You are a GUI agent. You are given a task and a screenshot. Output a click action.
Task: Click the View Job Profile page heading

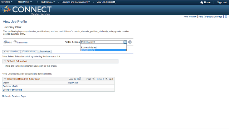(x=15, y=21)
